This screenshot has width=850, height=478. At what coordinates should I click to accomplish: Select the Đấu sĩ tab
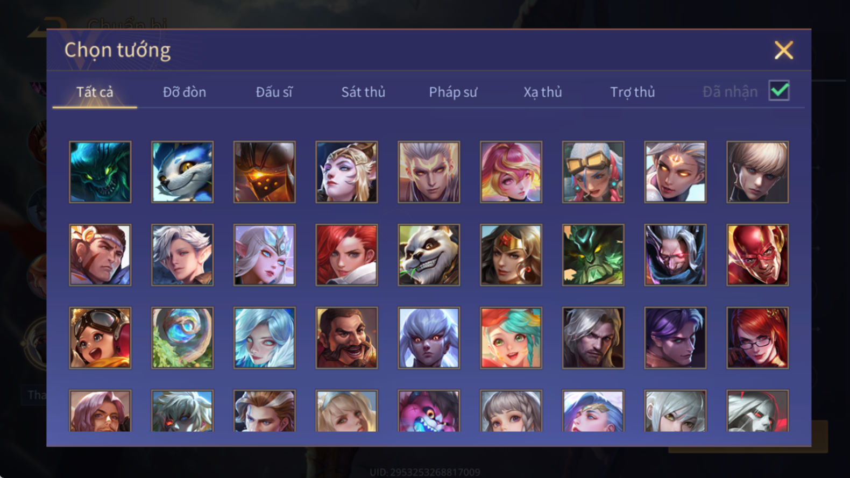coord(274,92)
